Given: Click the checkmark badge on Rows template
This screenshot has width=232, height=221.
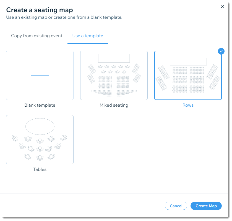Looking at the screenshot, I should pyautogui.click(x=221, y=51).
